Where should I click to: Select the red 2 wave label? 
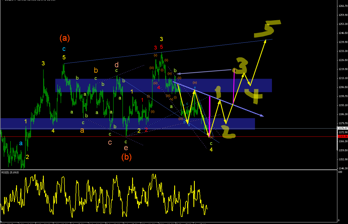pyautogui.click(x=146, y=130)
